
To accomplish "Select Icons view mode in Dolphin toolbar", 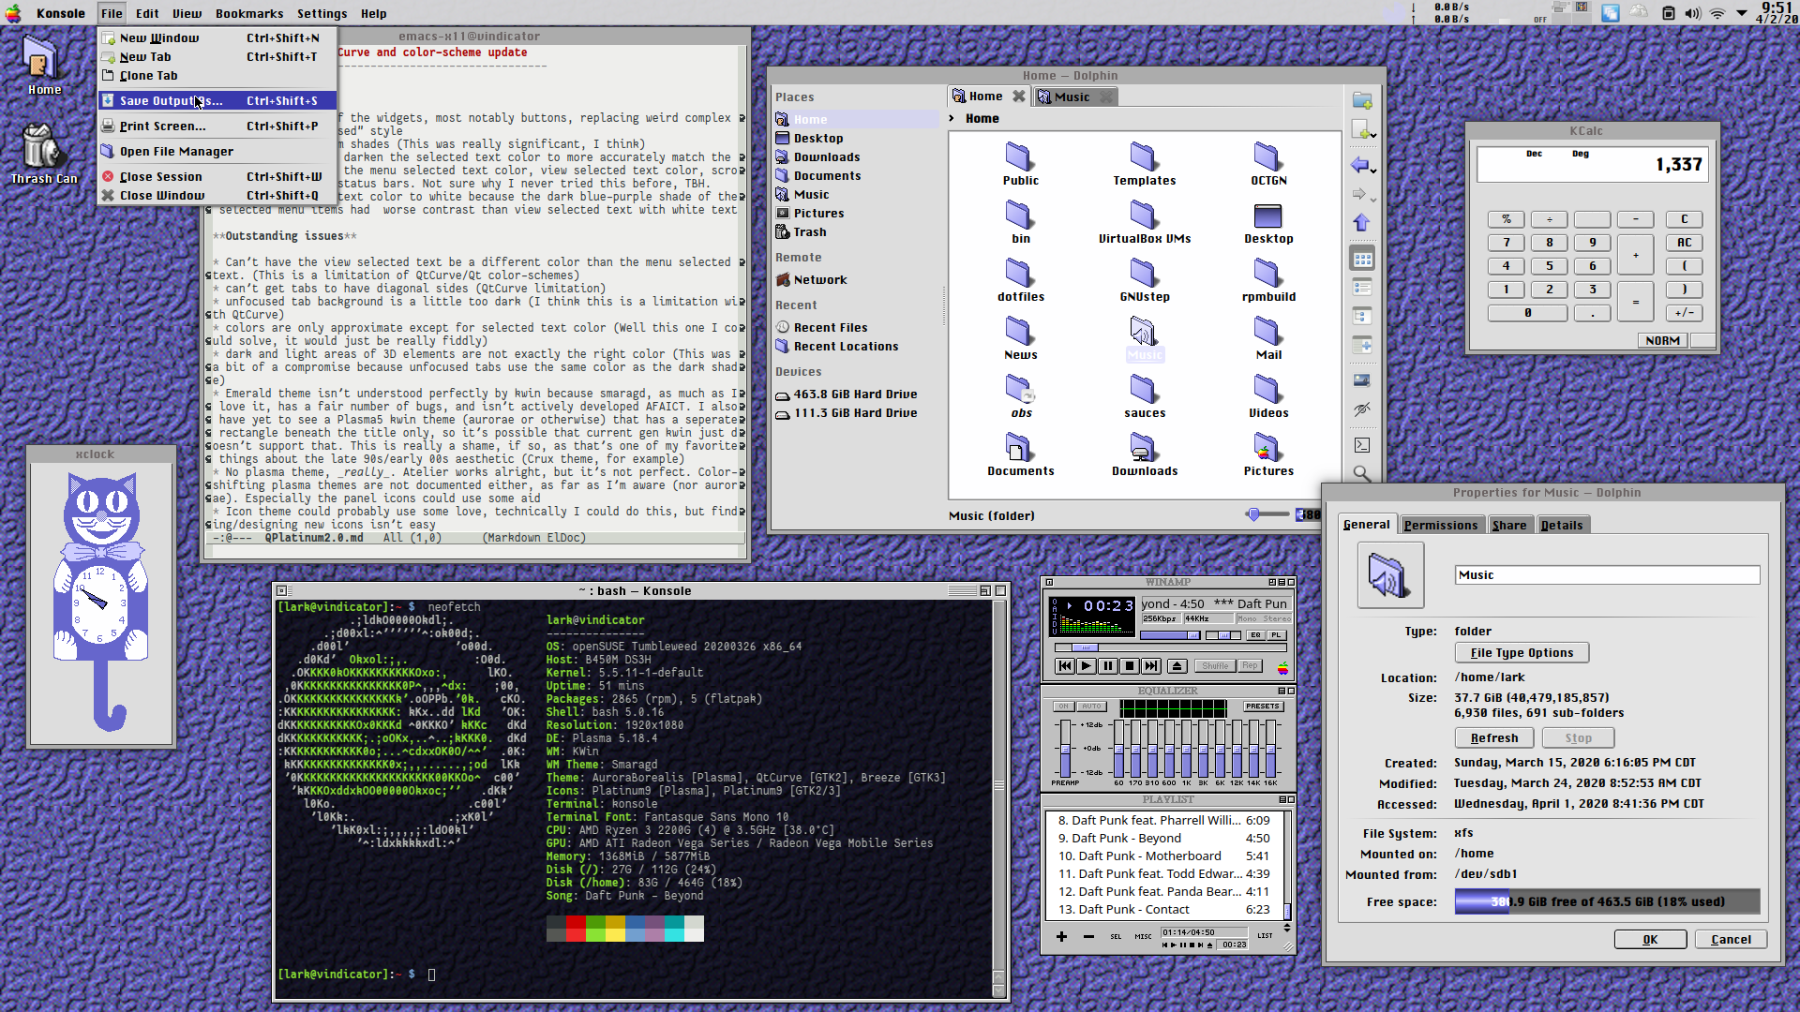I will [x=1362, y=259].
